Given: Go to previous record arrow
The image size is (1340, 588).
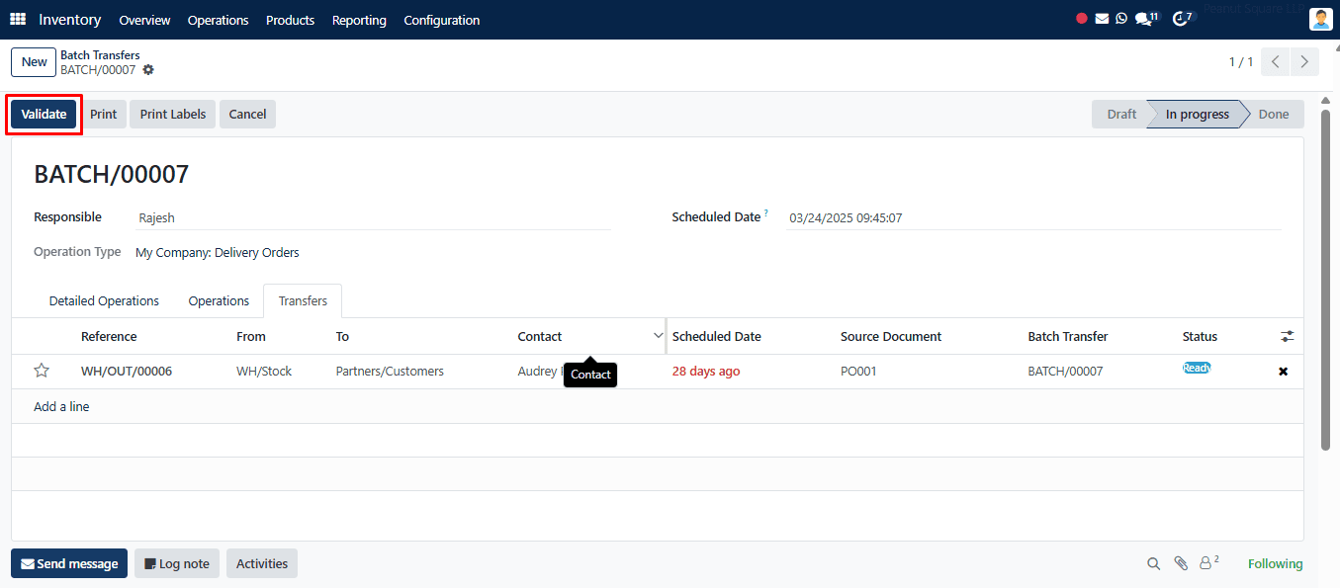Looking at the screenshot, I should 1277,62.
